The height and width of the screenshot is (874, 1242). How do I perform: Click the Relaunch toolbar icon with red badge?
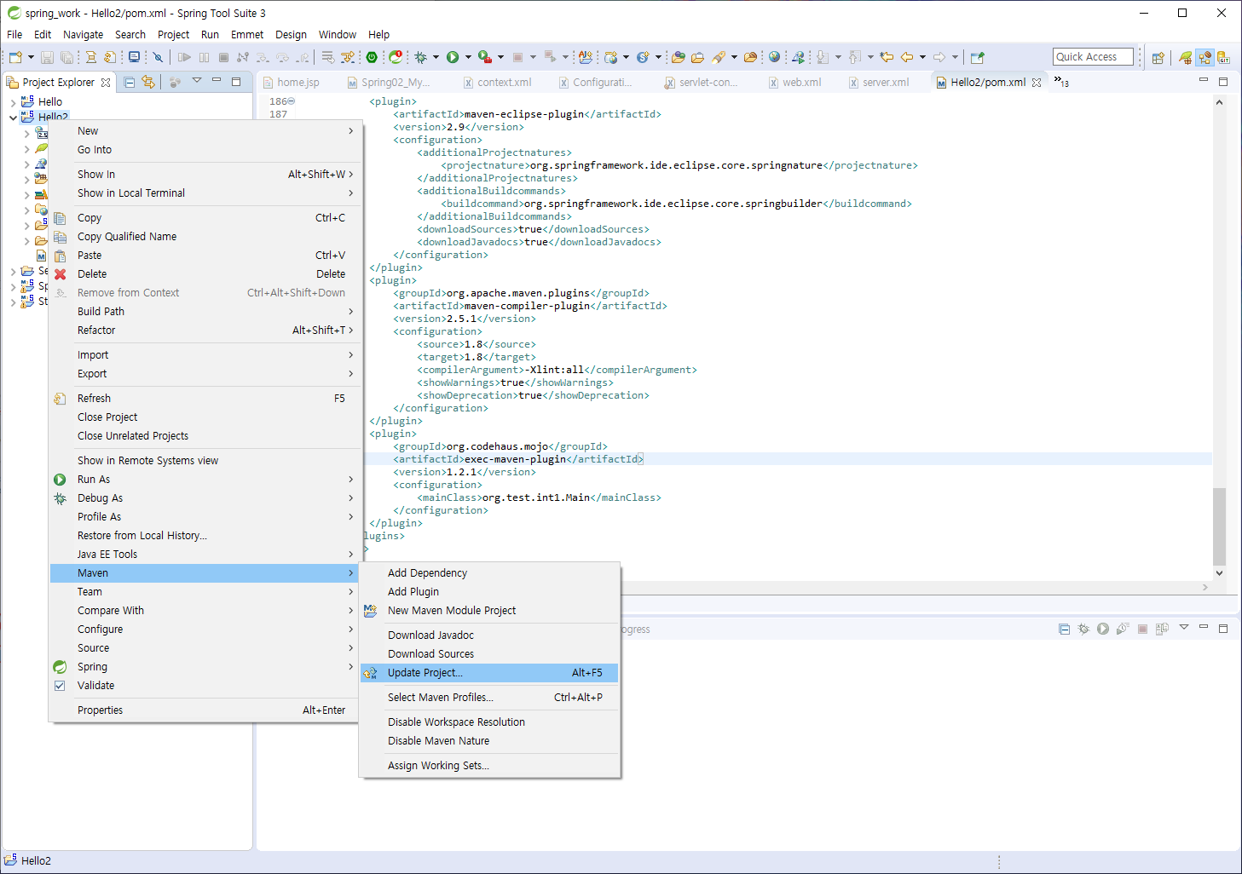point(396,57)
